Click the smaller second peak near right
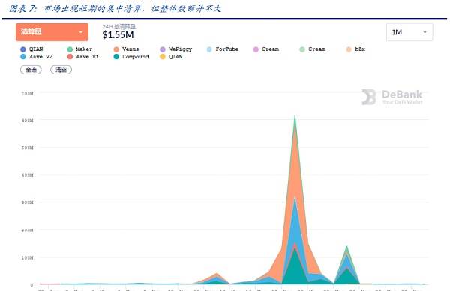The height and width of the screenshot is (291, 450). point(347,265)
